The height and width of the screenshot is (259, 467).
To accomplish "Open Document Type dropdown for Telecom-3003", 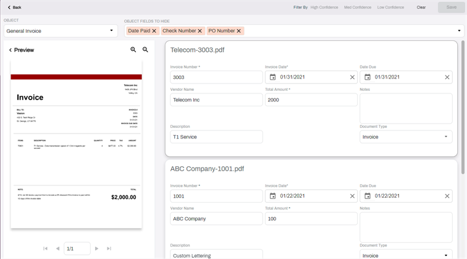I will (406, 137).
